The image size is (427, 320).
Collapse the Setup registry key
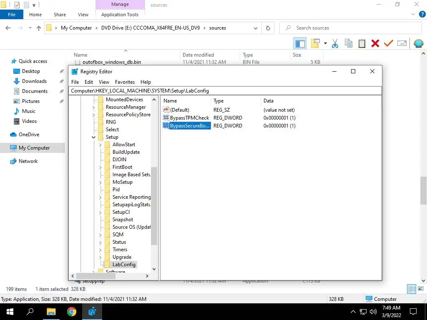93,137
